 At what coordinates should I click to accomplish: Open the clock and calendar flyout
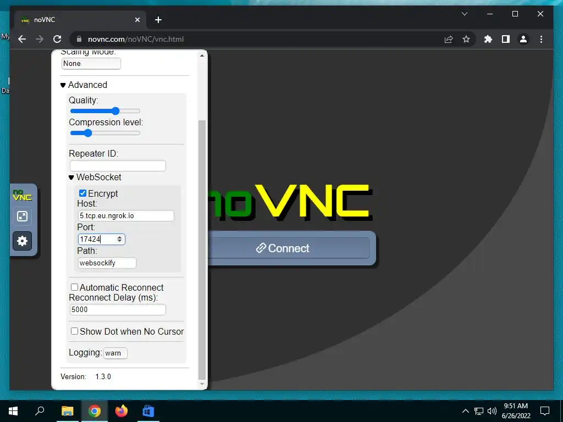[x=516, y=411]
